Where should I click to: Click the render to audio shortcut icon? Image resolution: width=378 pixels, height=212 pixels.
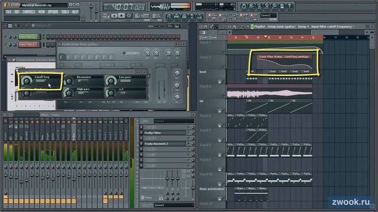click(259, 6)
